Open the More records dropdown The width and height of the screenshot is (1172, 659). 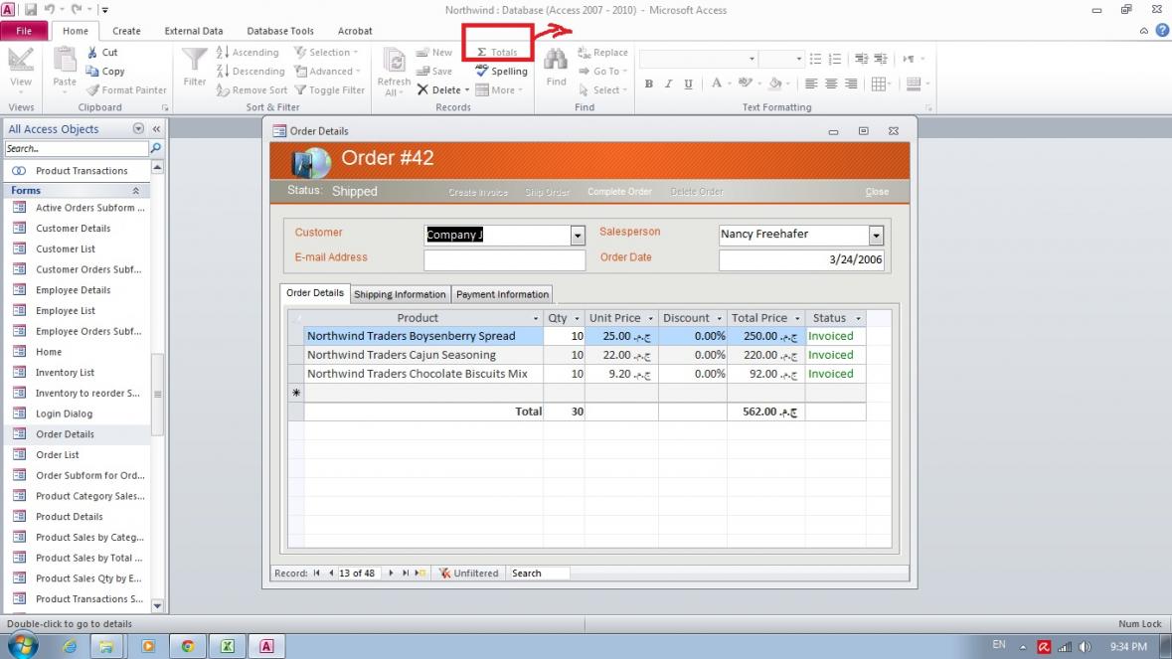(499, 89)
